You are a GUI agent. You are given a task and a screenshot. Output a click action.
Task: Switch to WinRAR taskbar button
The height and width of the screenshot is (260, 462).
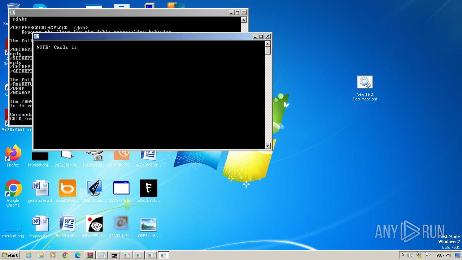point(90,255)
